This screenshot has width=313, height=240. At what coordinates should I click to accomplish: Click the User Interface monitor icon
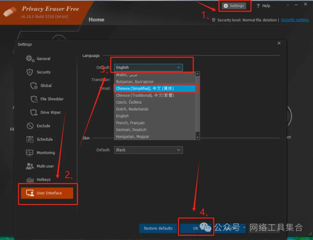click(30, 193)
